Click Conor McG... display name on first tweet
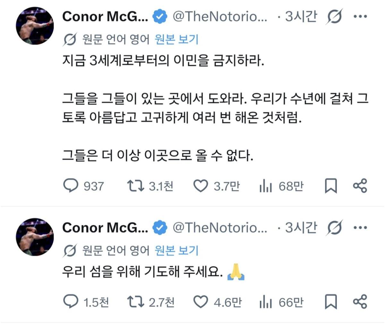This screenshot has width=385, height=325. pyautogui.click(x=105, y=17)
